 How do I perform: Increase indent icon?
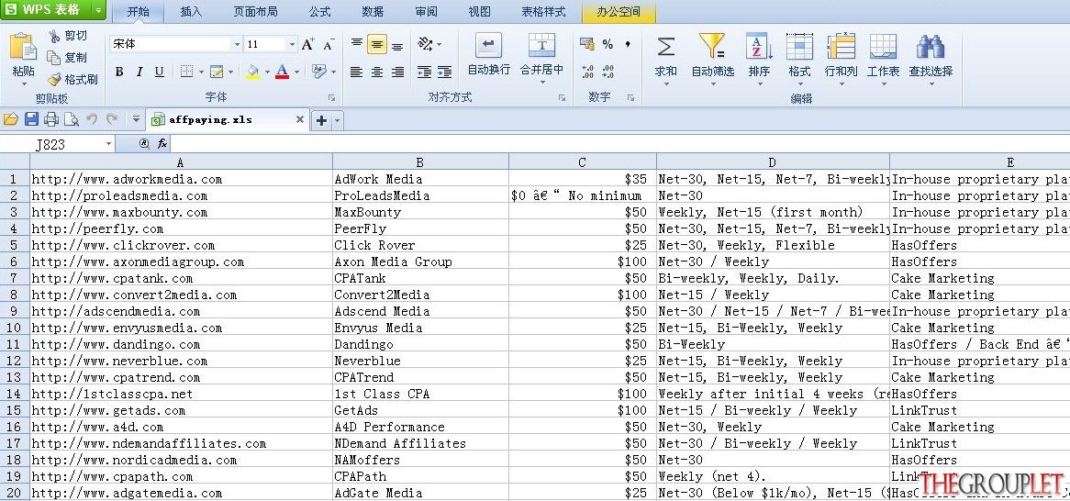445,72
